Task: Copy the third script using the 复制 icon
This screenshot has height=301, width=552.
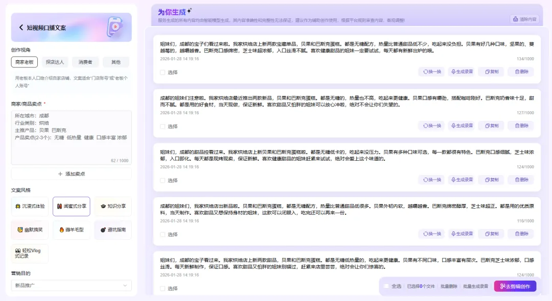Action: tap(487, 180)
